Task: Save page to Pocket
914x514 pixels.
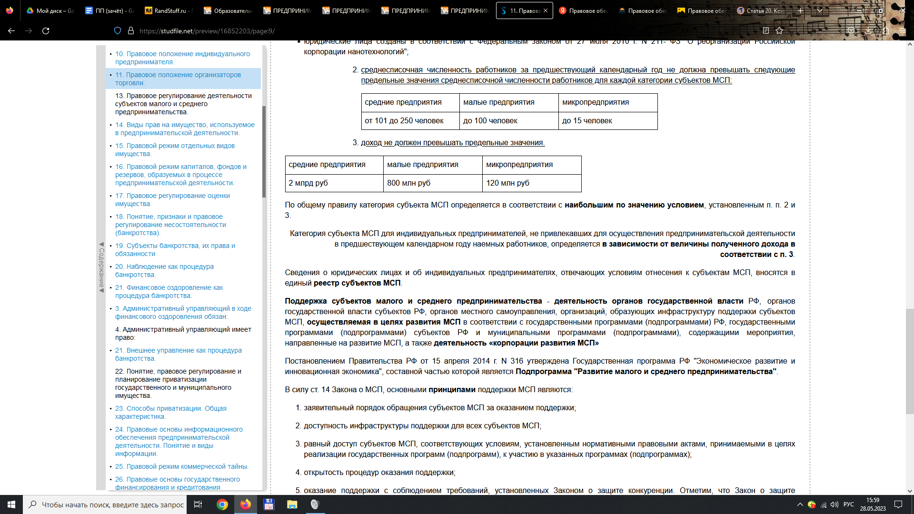Action: (851, 31)
